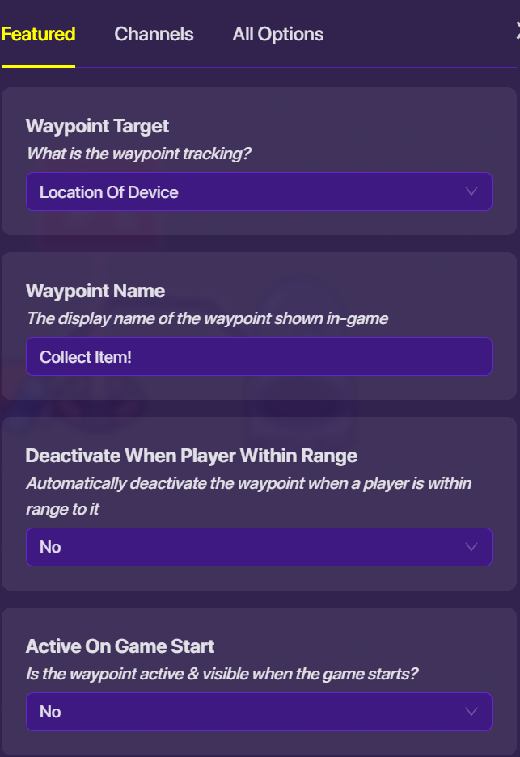This screenshot has height=757, width=520.
Task: Click the "What is the waypoint tracking?" description
Action: click(x=138, y=154)
